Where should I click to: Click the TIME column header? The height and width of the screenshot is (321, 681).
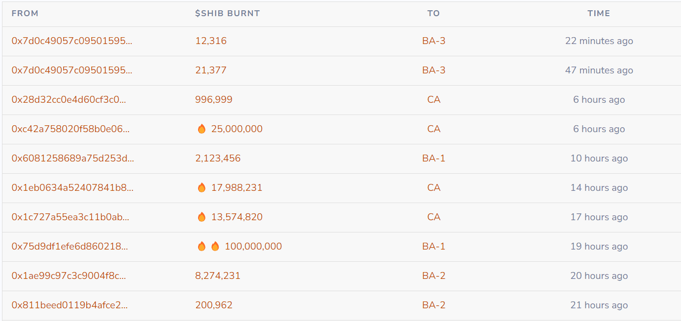click(599, 14)
